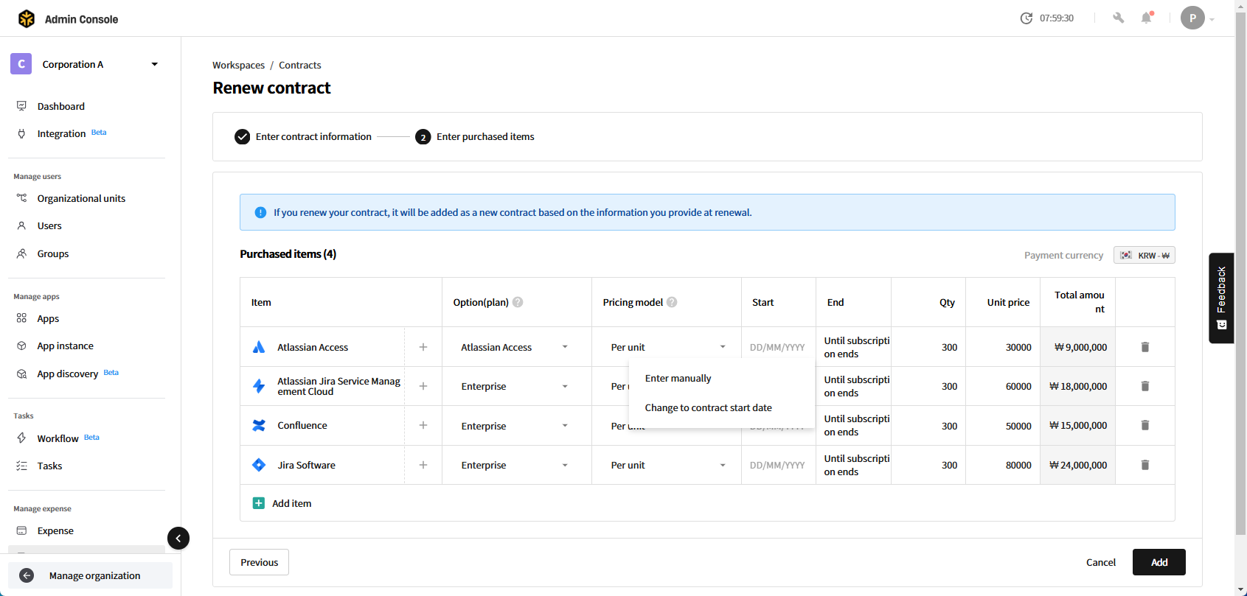This screenshot has width=1247, height=596.
Task: Click the Enter contract information step
Action: point(303,136)
